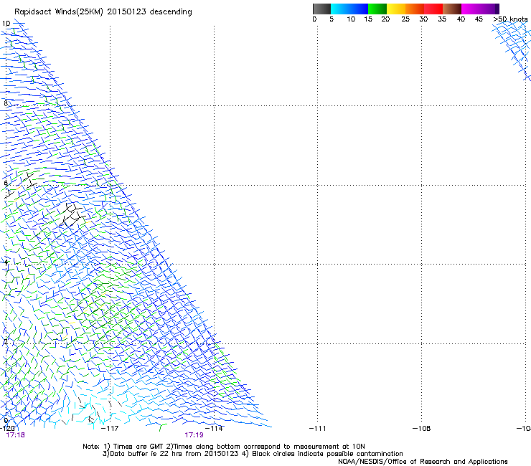Click the legend value '10'
Image resolution: width=531 pixels, height=466 pixels.
click(351, 19)
